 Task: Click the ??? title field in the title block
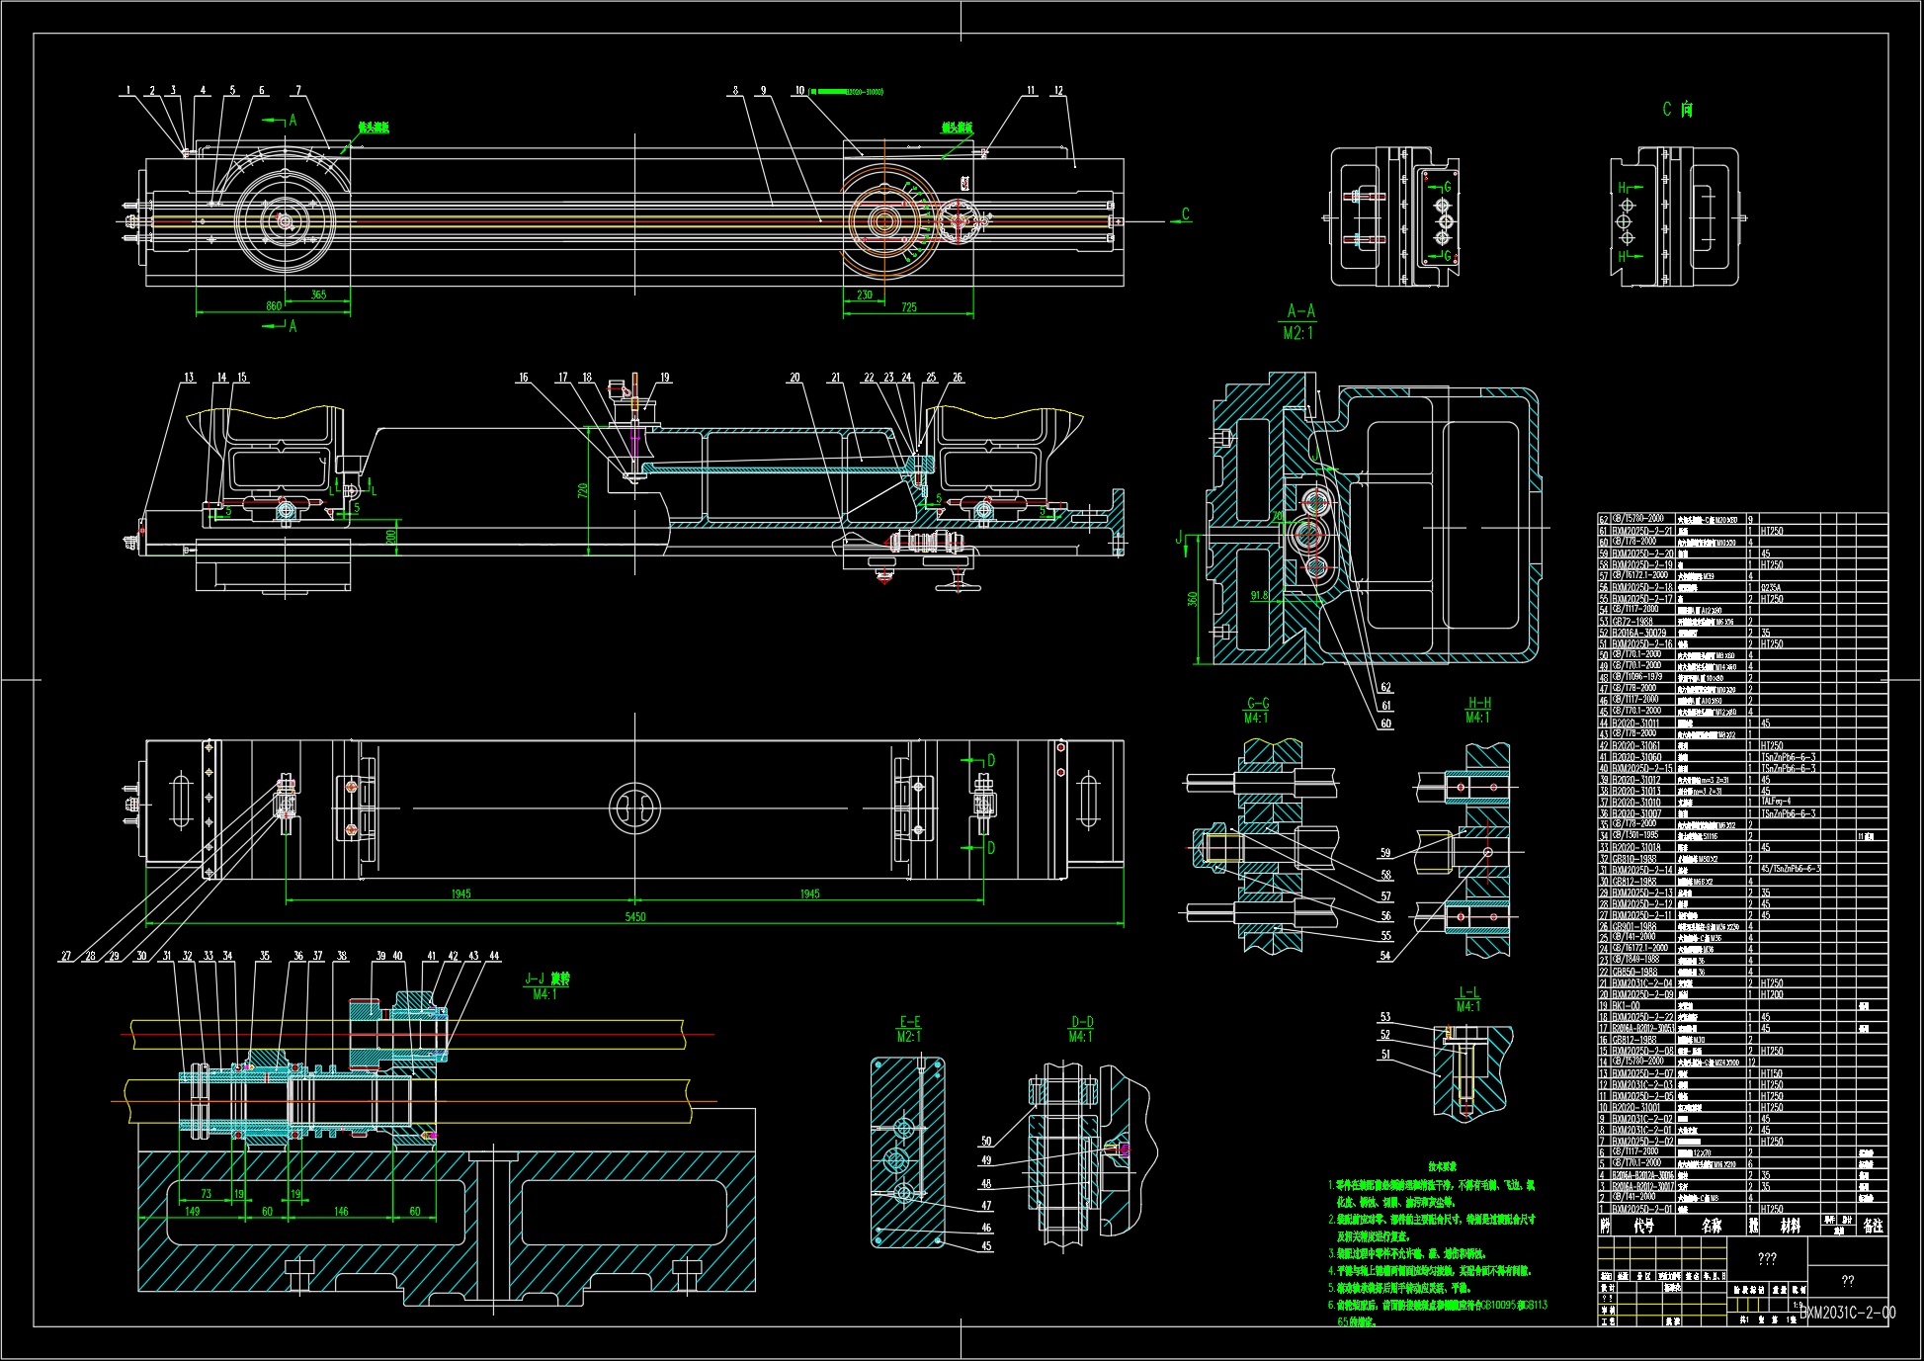coord(1765,1259)
